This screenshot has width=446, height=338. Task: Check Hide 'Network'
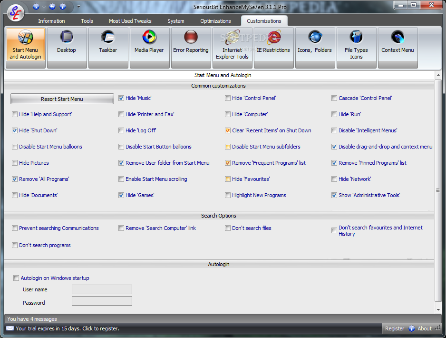[334, 179]
